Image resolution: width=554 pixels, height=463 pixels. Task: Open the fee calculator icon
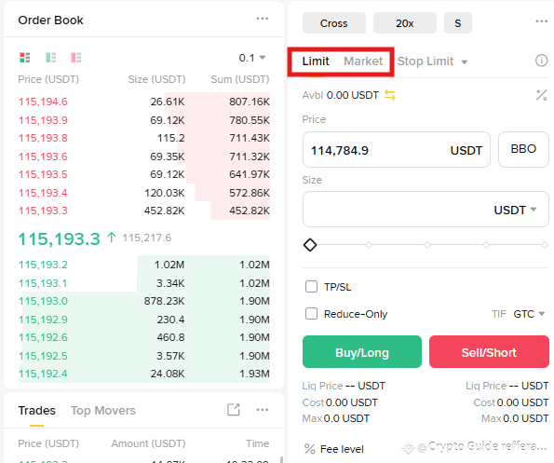(x=541, y=95)
